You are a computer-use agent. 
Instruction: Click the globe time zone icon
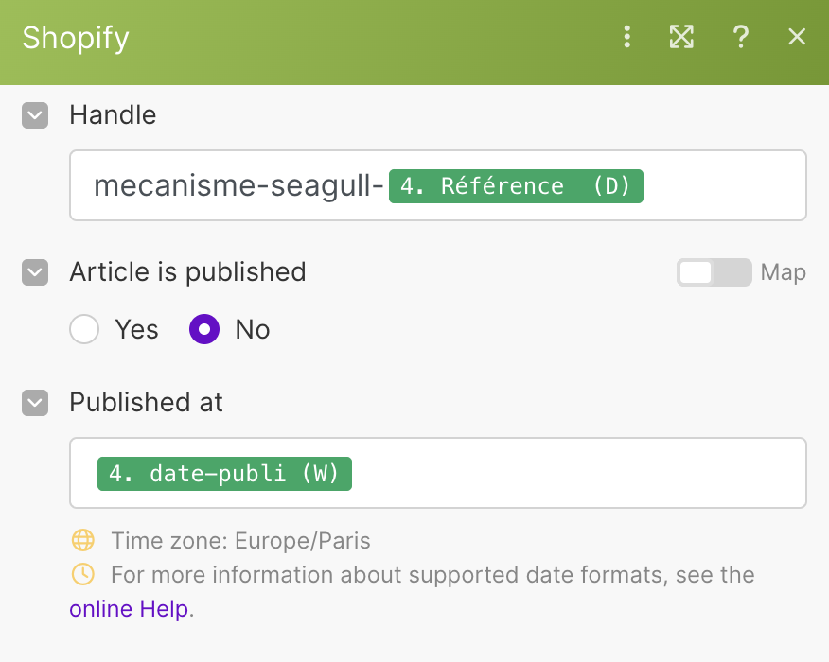point(83,541)
